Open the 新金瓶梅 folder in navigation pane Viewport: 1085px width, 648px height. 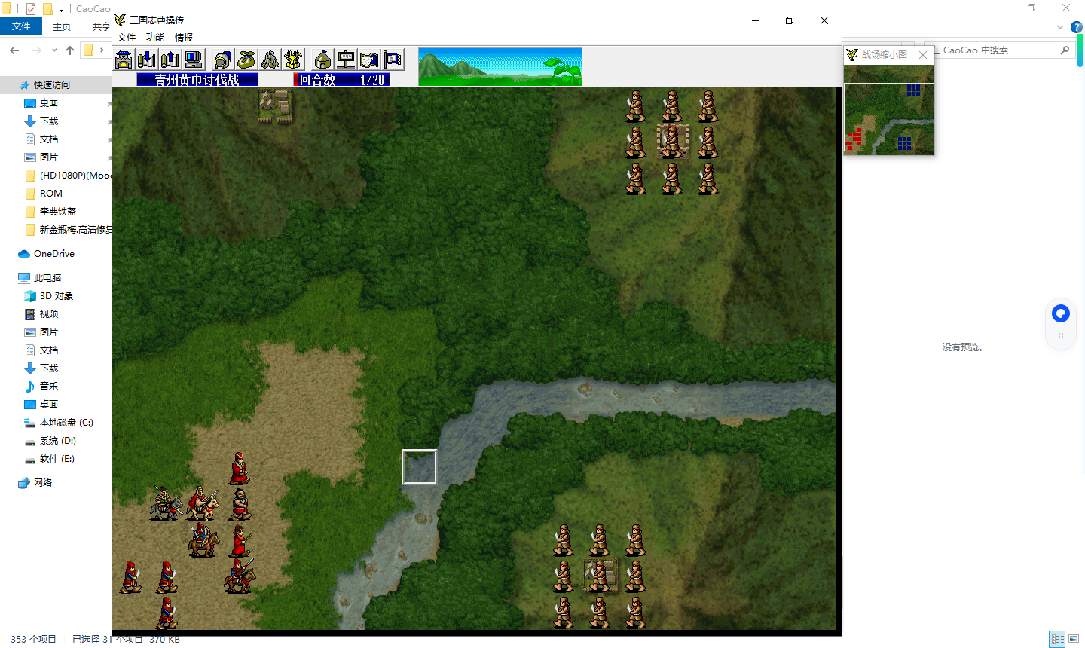tap(69, 230)
